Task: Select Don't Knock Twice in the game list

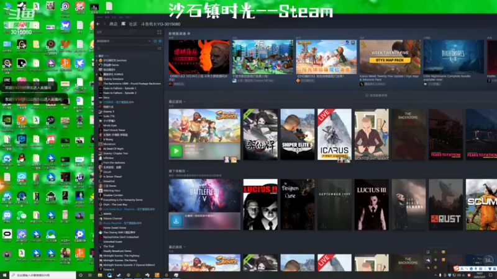Action: tap(114, 130)
